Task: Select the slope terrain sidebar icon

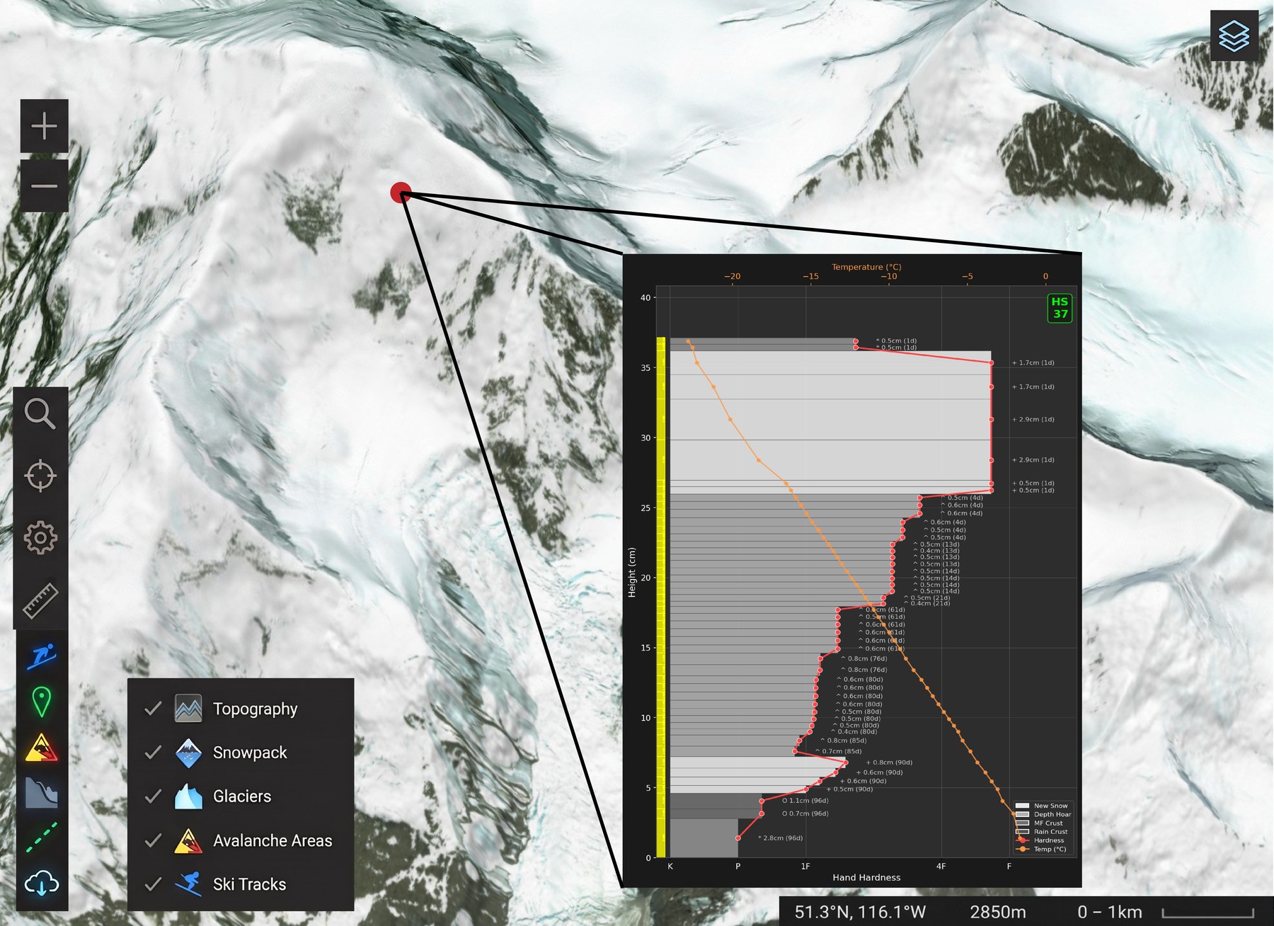Action: click(x=42, y=793)
